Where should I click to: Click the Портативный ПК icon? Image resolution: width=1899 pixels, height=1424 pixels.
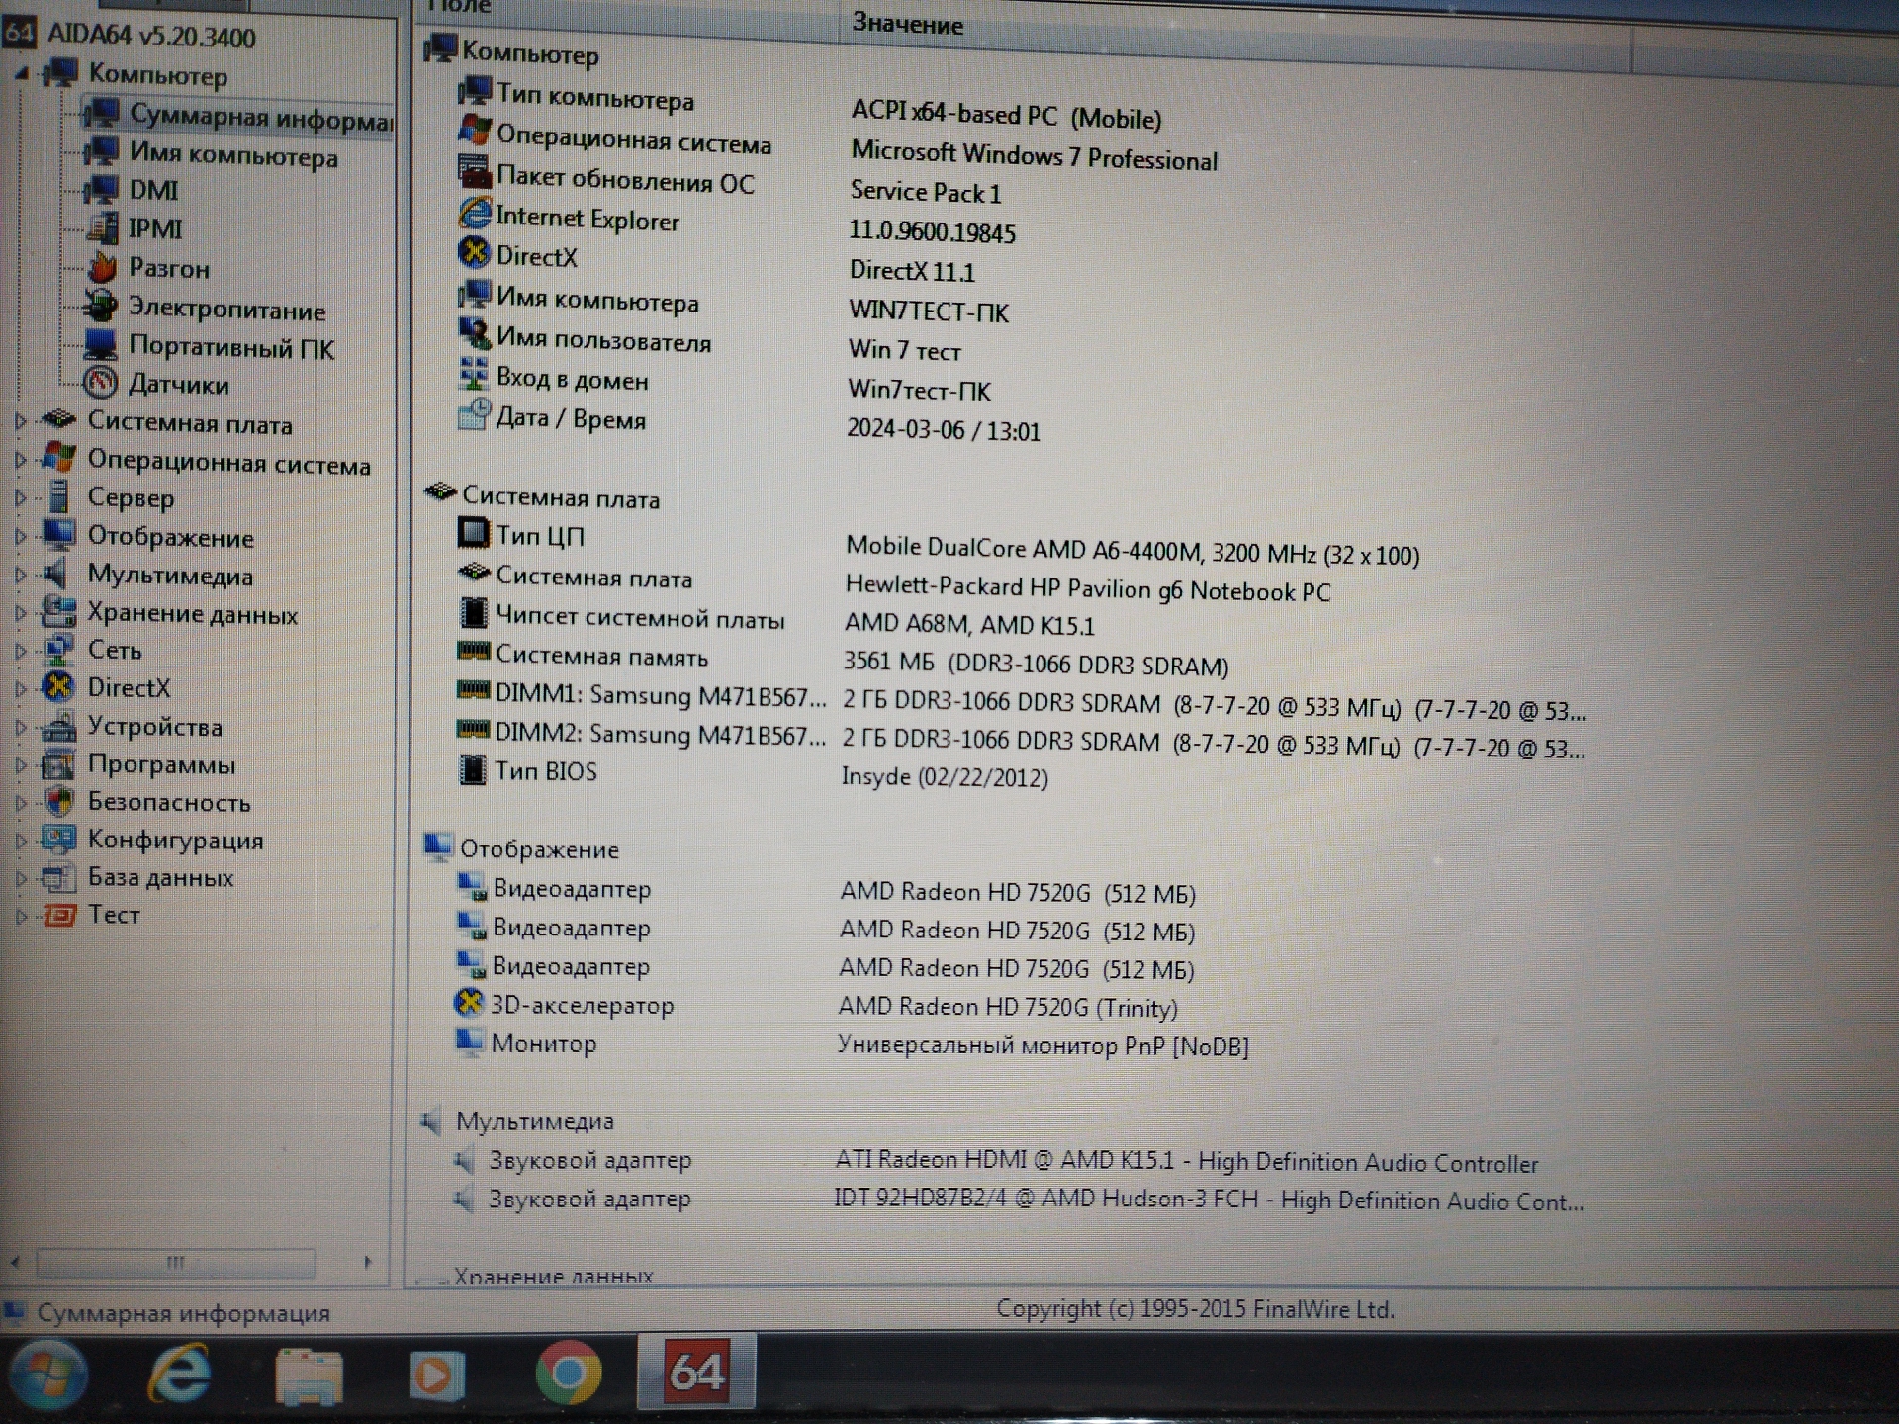(100, 344)
